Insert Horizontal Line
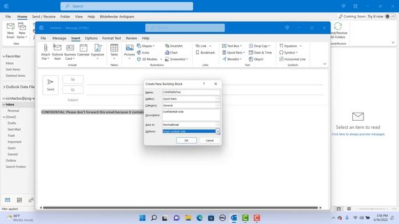The height and width of the screenshot is (224, 399). click(292, 59)
